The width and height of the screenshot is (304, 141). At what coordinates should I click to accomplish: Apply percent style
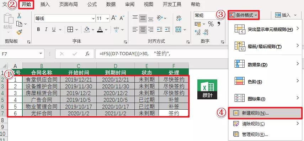pos(211,24)
